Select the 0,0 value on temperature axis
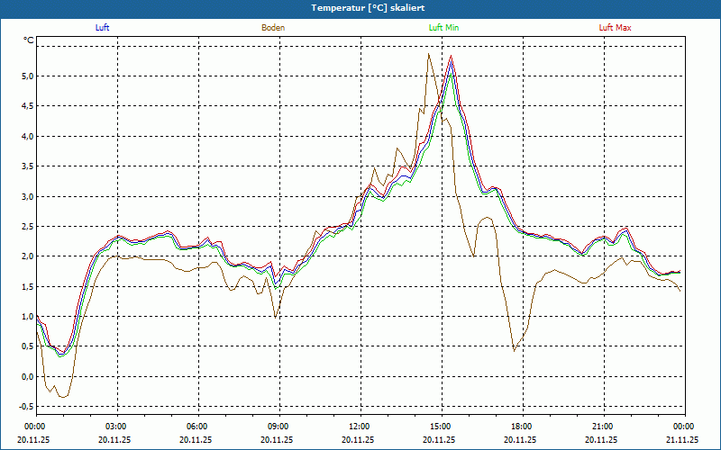Viewport: 721px width, 450px height. tap(27, 376)
